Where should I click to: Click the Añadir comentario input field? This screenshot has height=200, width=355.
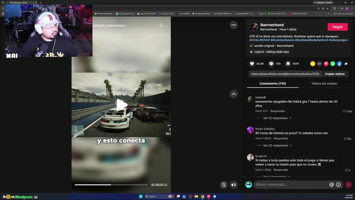[291, 184]
